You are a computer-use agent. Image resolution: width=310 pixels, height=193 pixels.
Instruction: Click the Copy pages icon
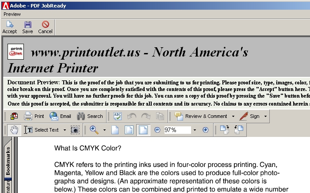[x=160, y=116]
